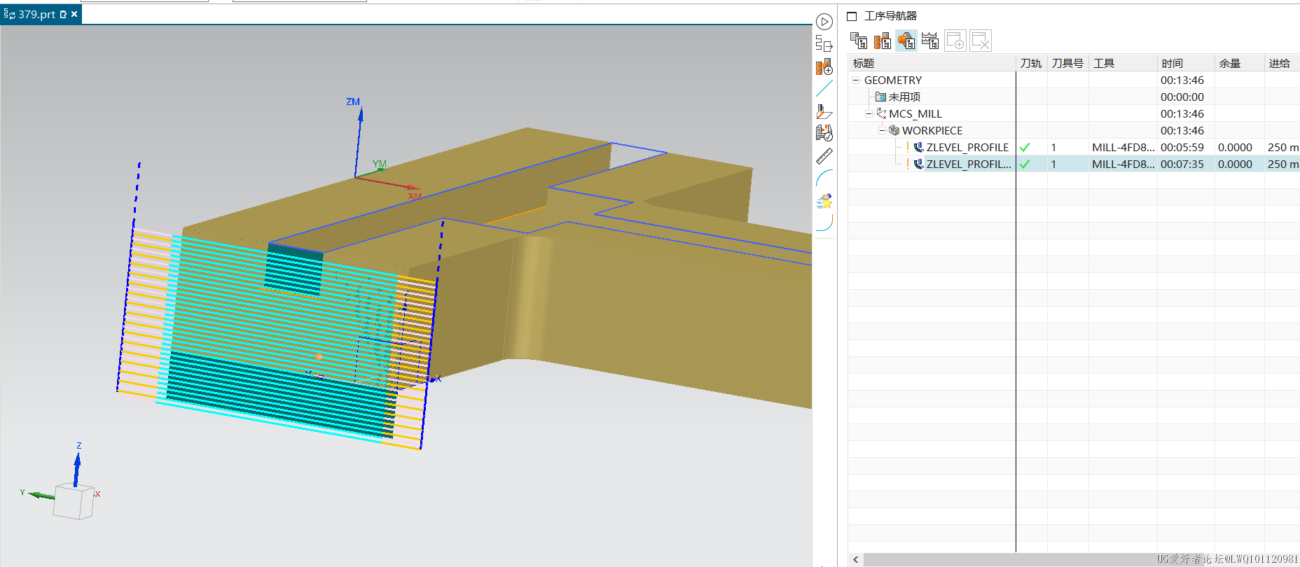Click first ZLEVEL_PROFILE operation icon
Viewport: 1300px width, 567px height.
(918, 147)
